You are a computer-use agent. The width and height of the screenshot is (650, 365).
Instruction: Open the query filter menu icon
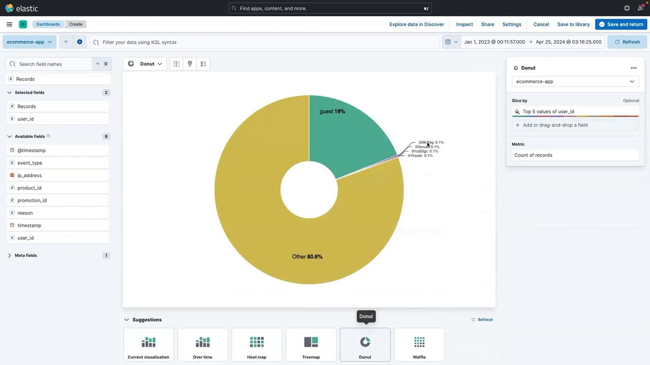[66, 42]
